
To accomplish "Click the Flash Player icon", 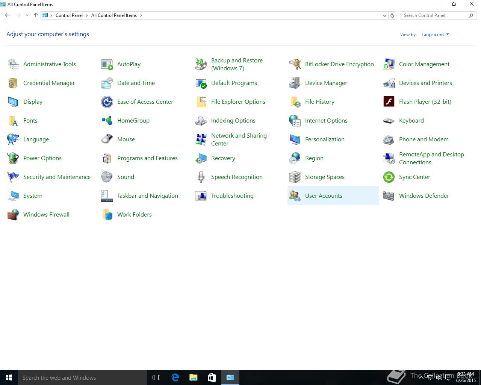I will click(389, 102).
